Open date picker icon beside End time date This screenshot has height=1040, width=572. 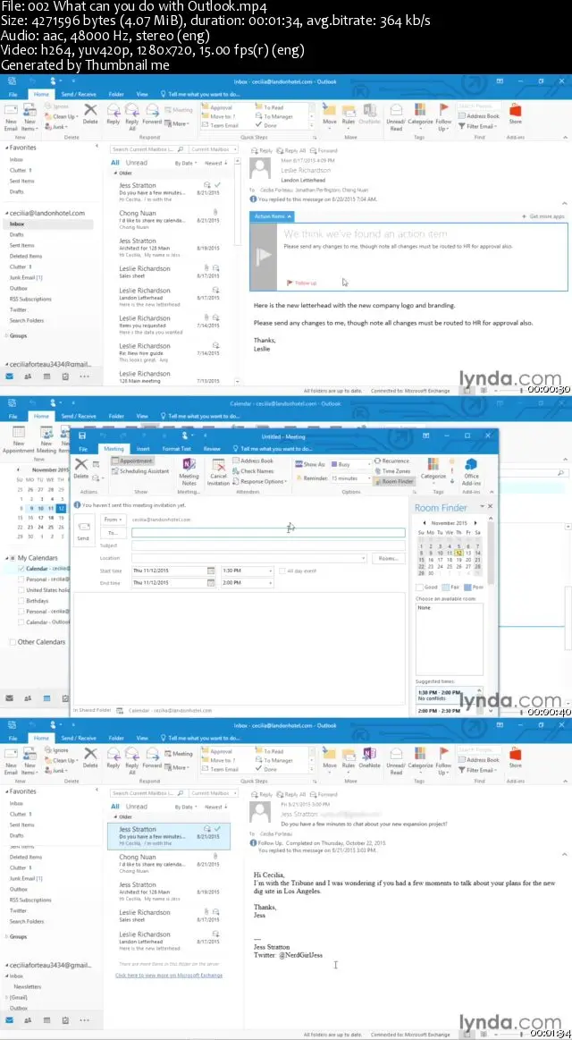(x=211, y=583)
